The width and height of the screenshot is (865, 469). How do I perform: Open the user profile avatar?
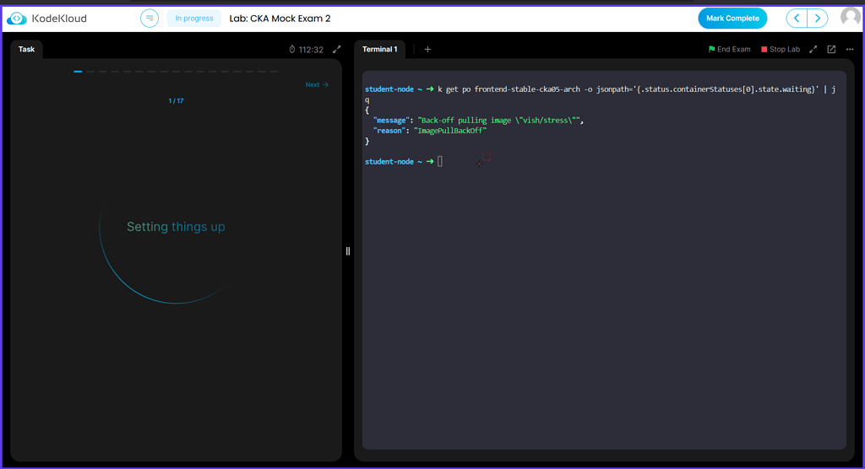[x=850, y=18]
